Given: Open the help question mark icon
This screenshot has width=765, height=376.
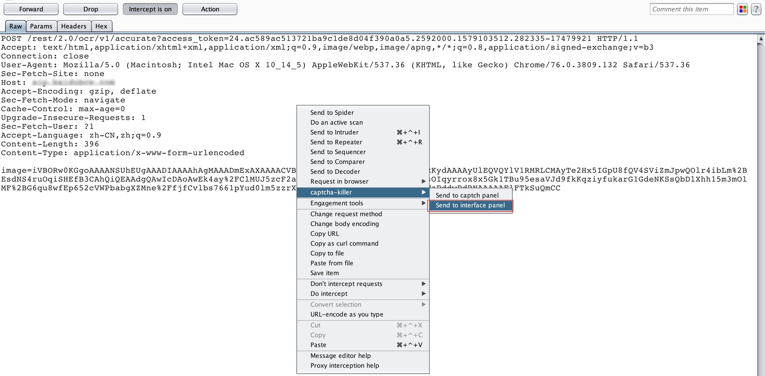Looking at the screenshot, I should (x=756, y=9).
